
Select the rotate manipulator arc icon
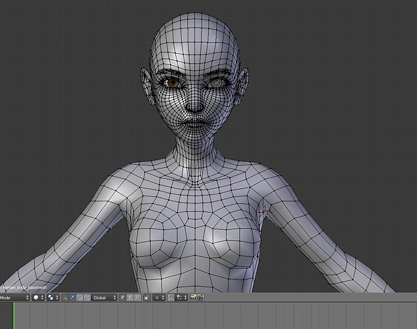(x=80, y=297)
